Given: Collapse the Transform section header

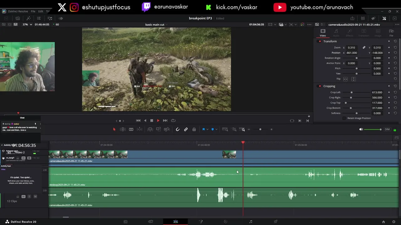Looking at the screenshot, I should tap(330, 42).
